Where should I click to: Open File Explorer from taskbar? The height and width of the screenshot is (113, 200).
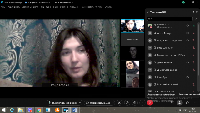point(20,110)
